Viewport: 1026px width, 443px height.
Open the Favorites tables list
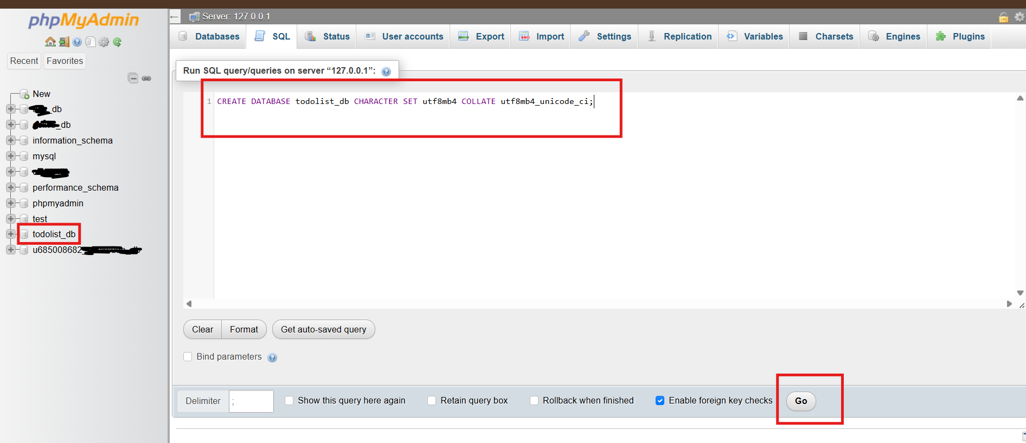(65, 61)
